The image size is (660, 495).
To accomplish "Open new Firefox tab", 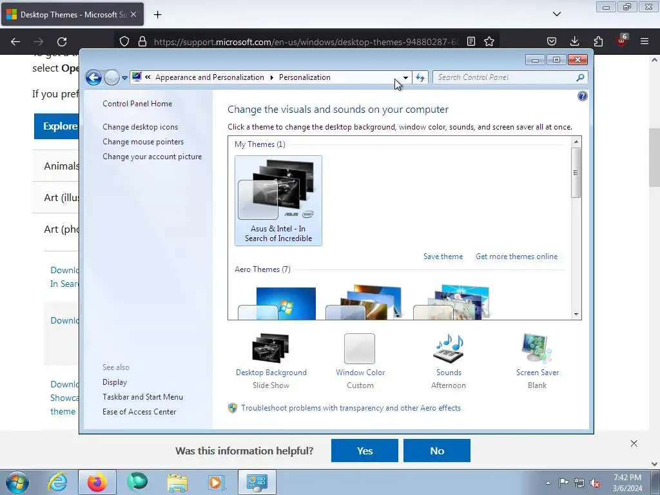I will (157, 15).
